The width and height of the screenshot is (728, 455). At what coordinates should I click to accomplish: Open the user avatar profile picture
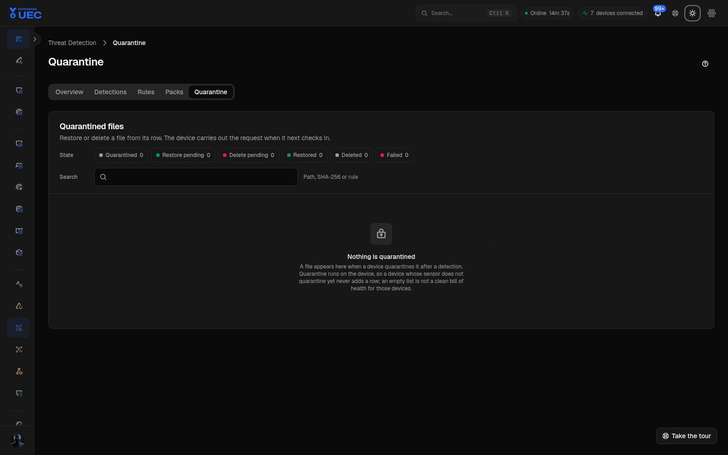click(x=17, y=440)
